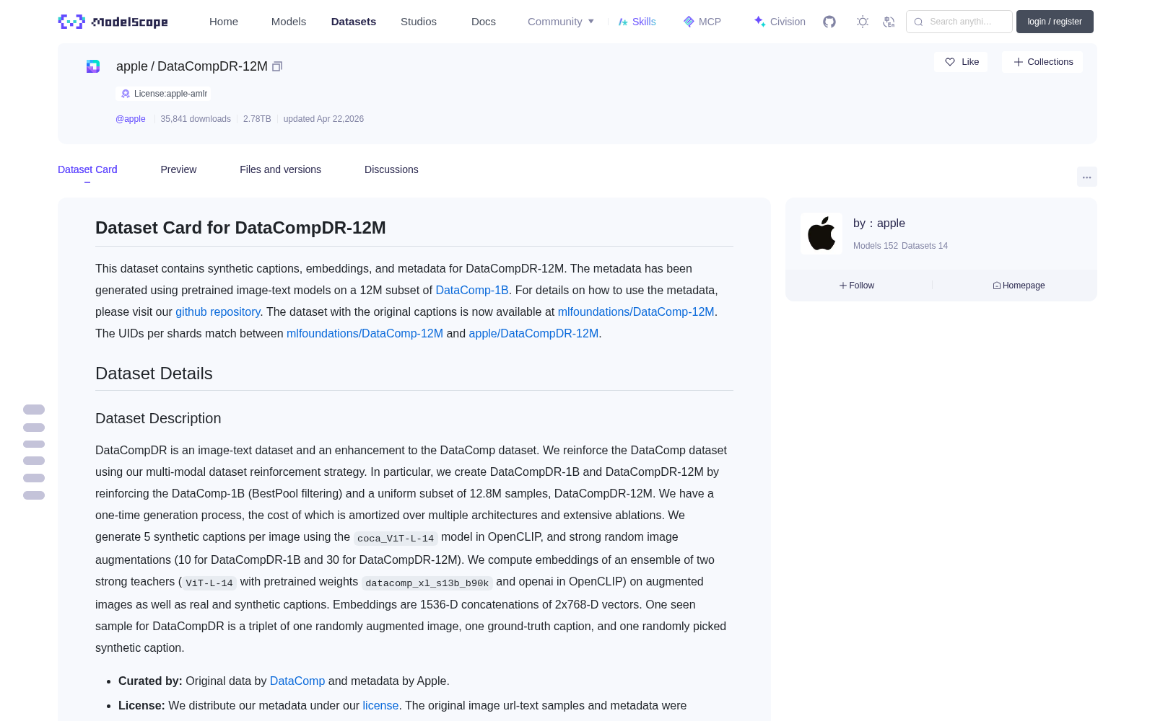Viewport: 1155px width, 721px height.
Task: Click the apple / DataCompDR-12M title
Action: click(192, 66)
